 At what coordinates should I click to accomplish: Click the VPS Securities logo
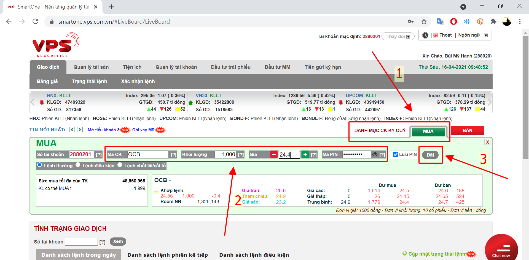pyautogui.click(x=56, y=45)
